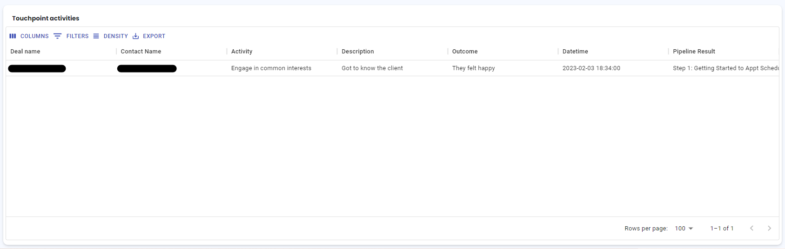785x249 pixels.
Task: Sort by Contact Name column header
Action: pyautogui.click(x=141, y=52)
